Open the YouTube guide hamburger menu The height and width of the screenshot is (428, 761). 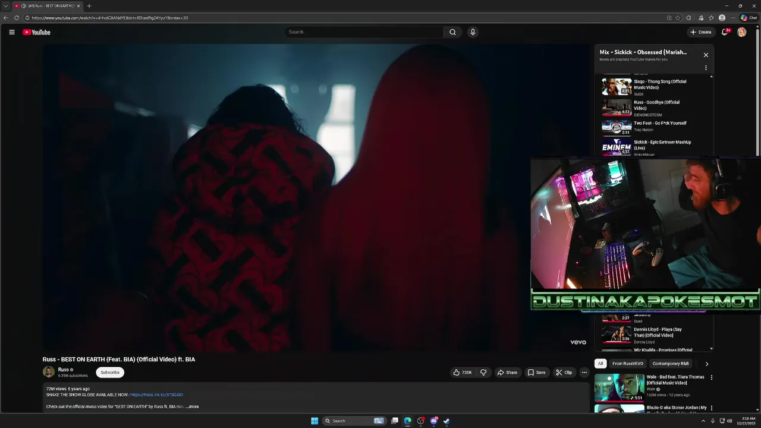coord(12,32)
